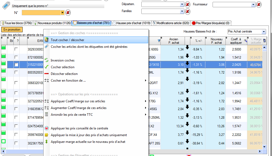The image size is (272, 156).
Task: Click red X next to Familles dropdown
Action: 188,11
